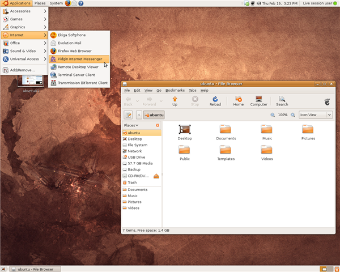Click ubuntu - File Browser taskbar button
340x272 pixels.
(36, 269)
